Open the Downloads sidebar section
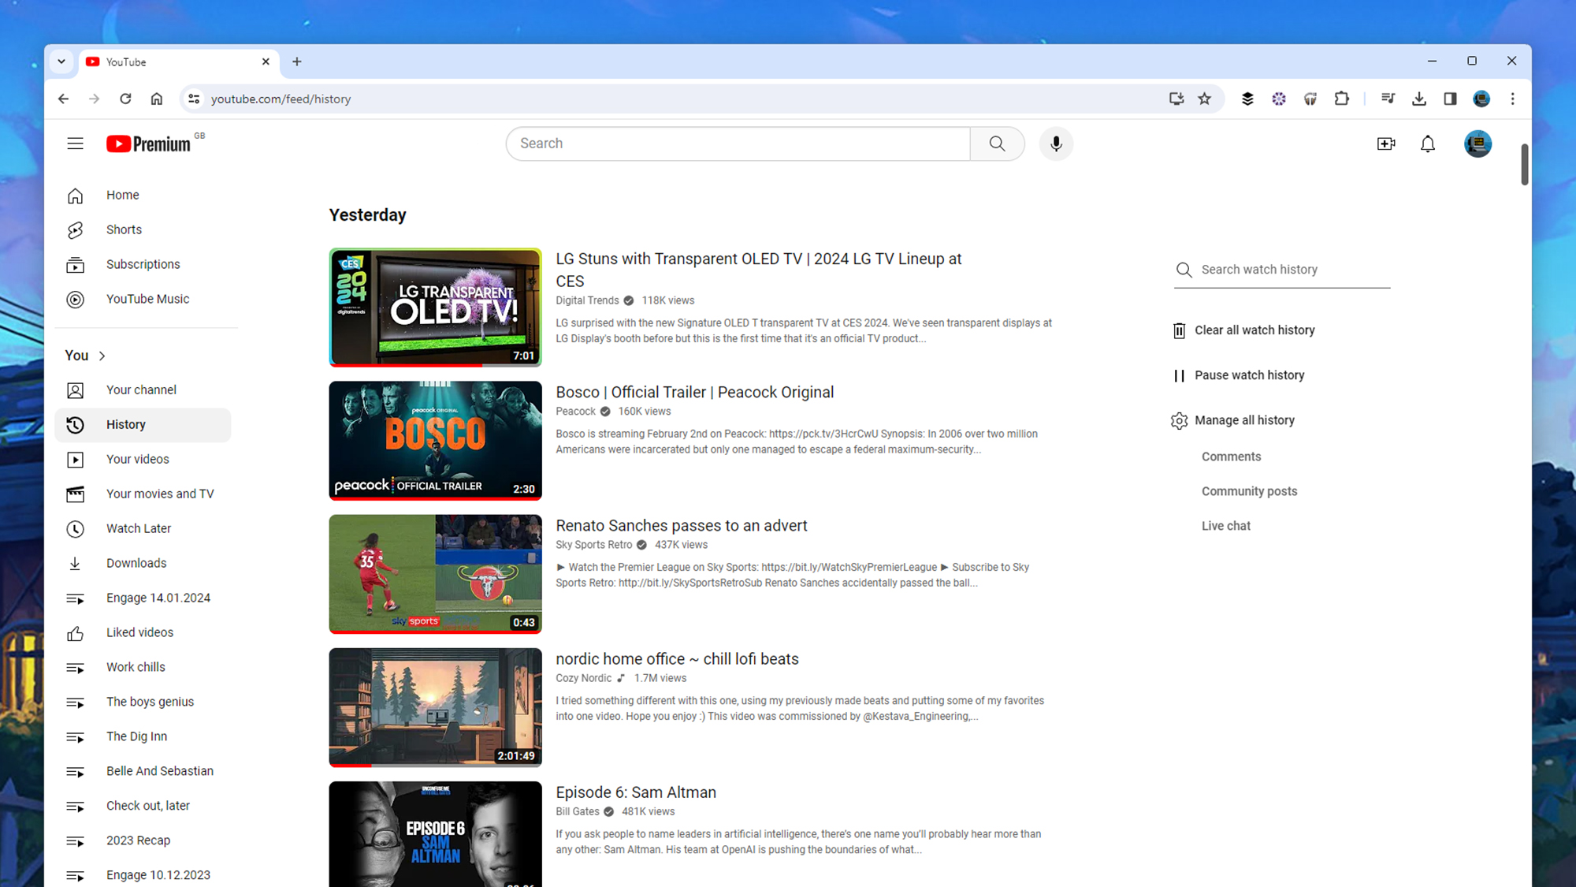 point(136,562)
